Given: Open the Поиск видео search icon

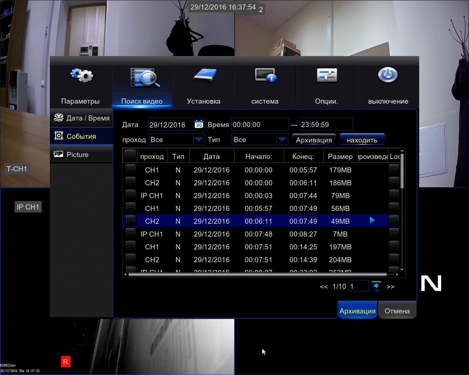Looking at the screenshot, I should pyautogui.click(x=145, y=77).
